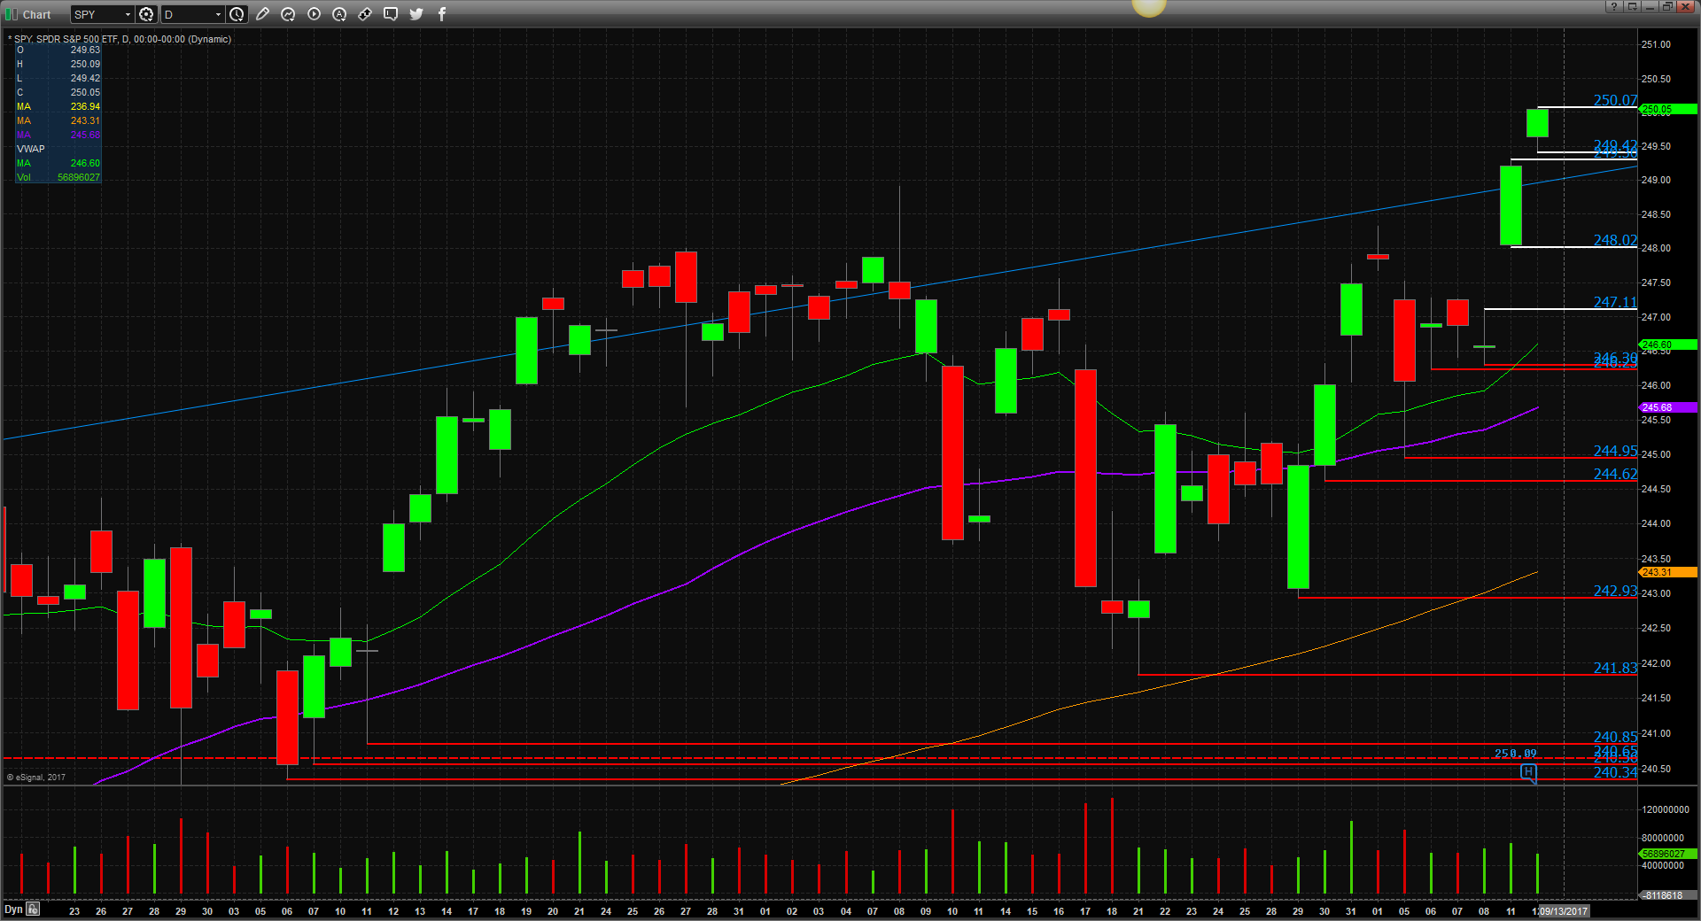Click the Vol 56896027 data row
Screen dimensions: 1701x921
pyautogui.click(x=58, y=177)
